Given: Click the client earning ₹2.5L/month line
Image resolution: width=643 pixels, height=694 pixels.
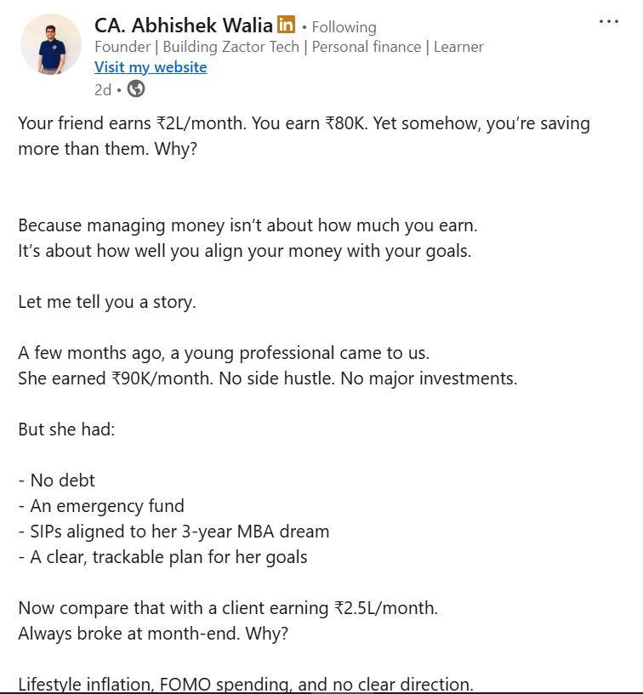Looking at the screenshot, I should point(228,608).
